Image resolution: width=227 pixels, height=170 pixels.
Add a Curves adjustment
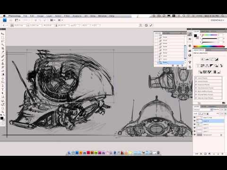212,59
